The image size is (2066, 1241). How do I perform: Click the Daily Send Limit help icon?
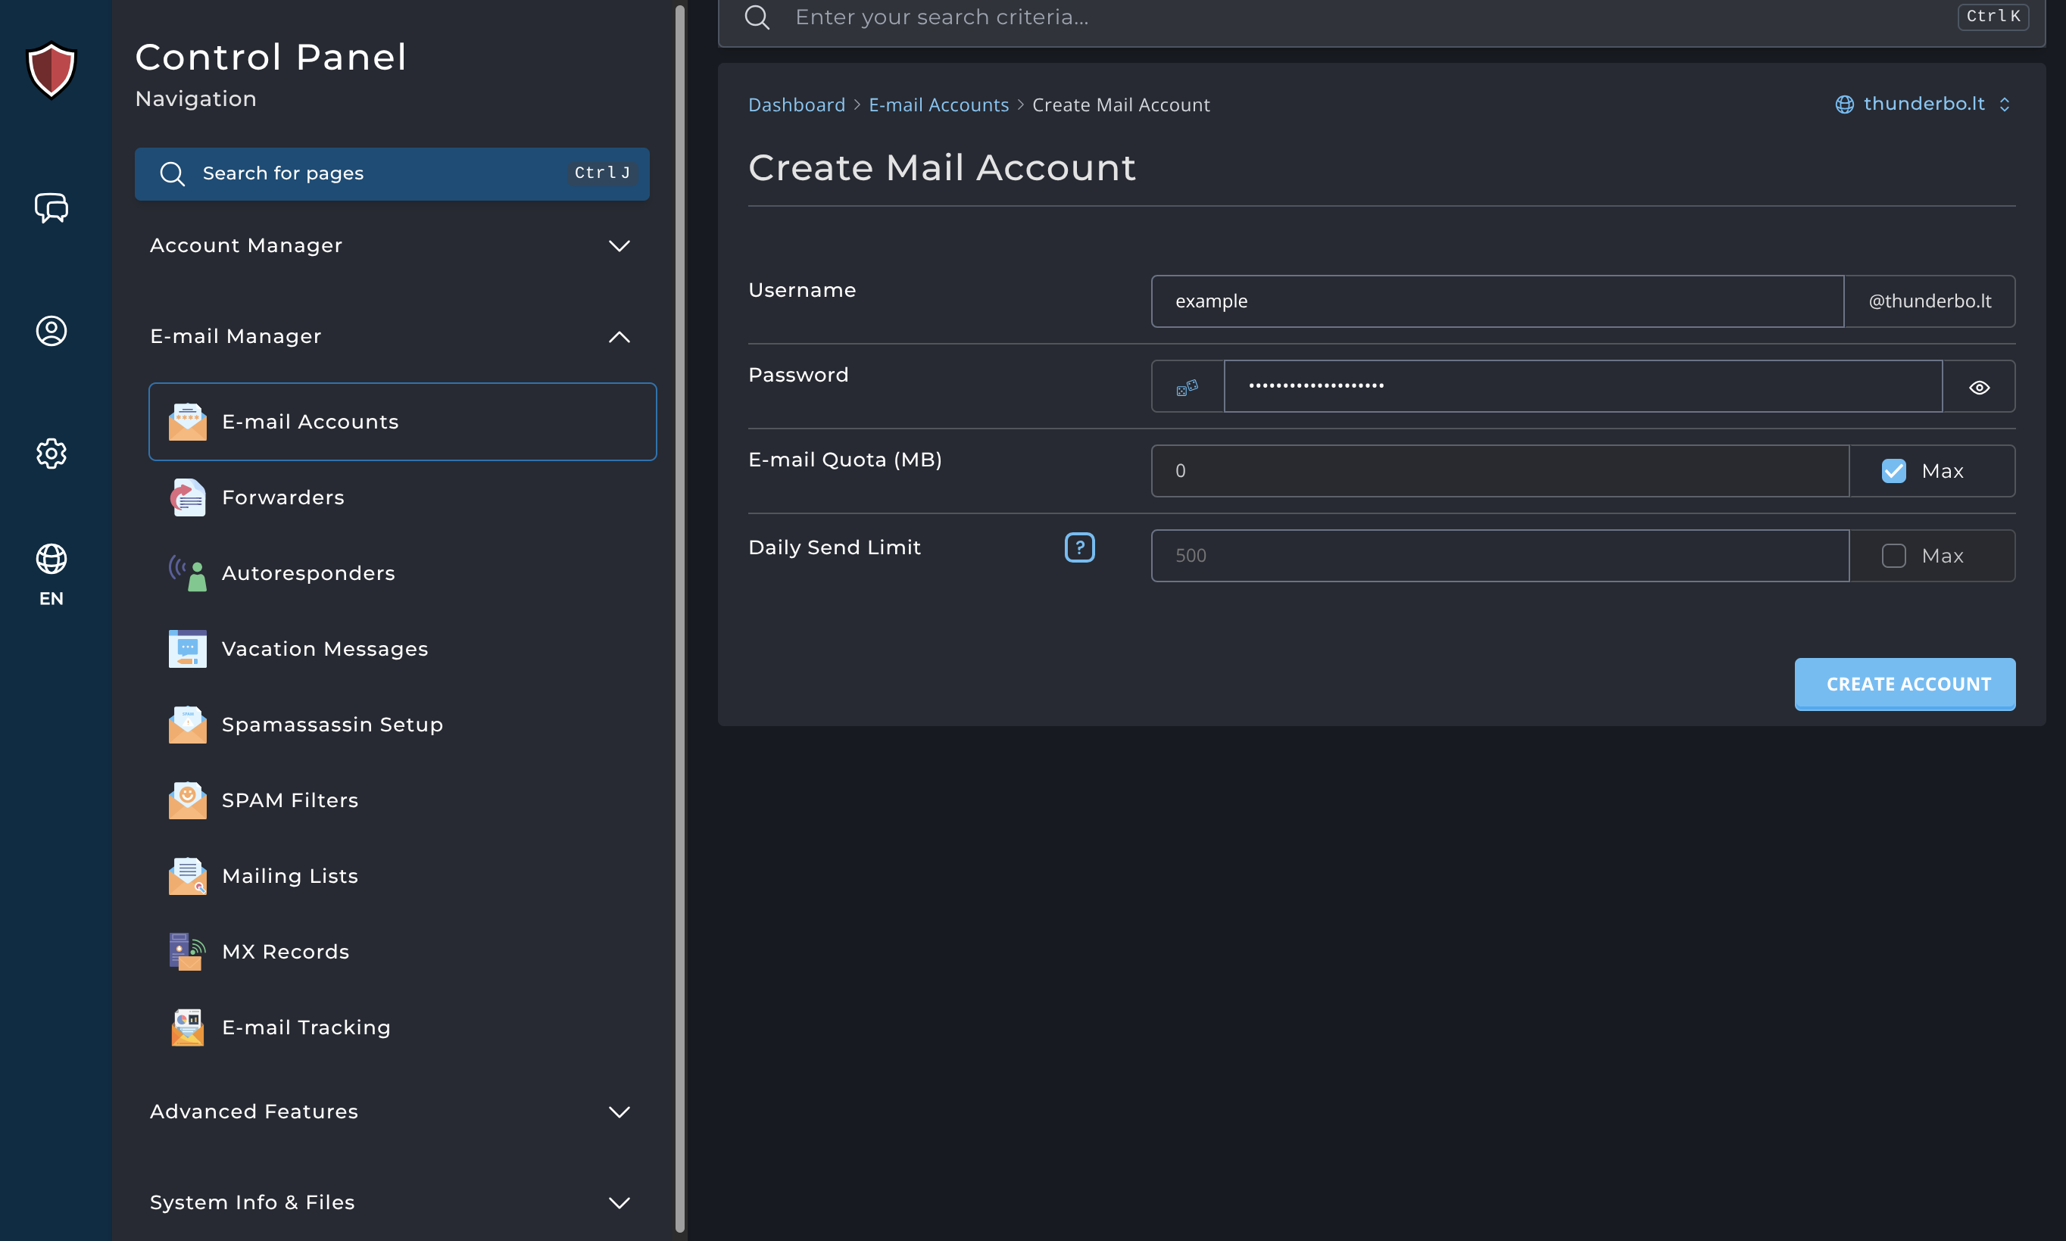[x=1079, y=547]
